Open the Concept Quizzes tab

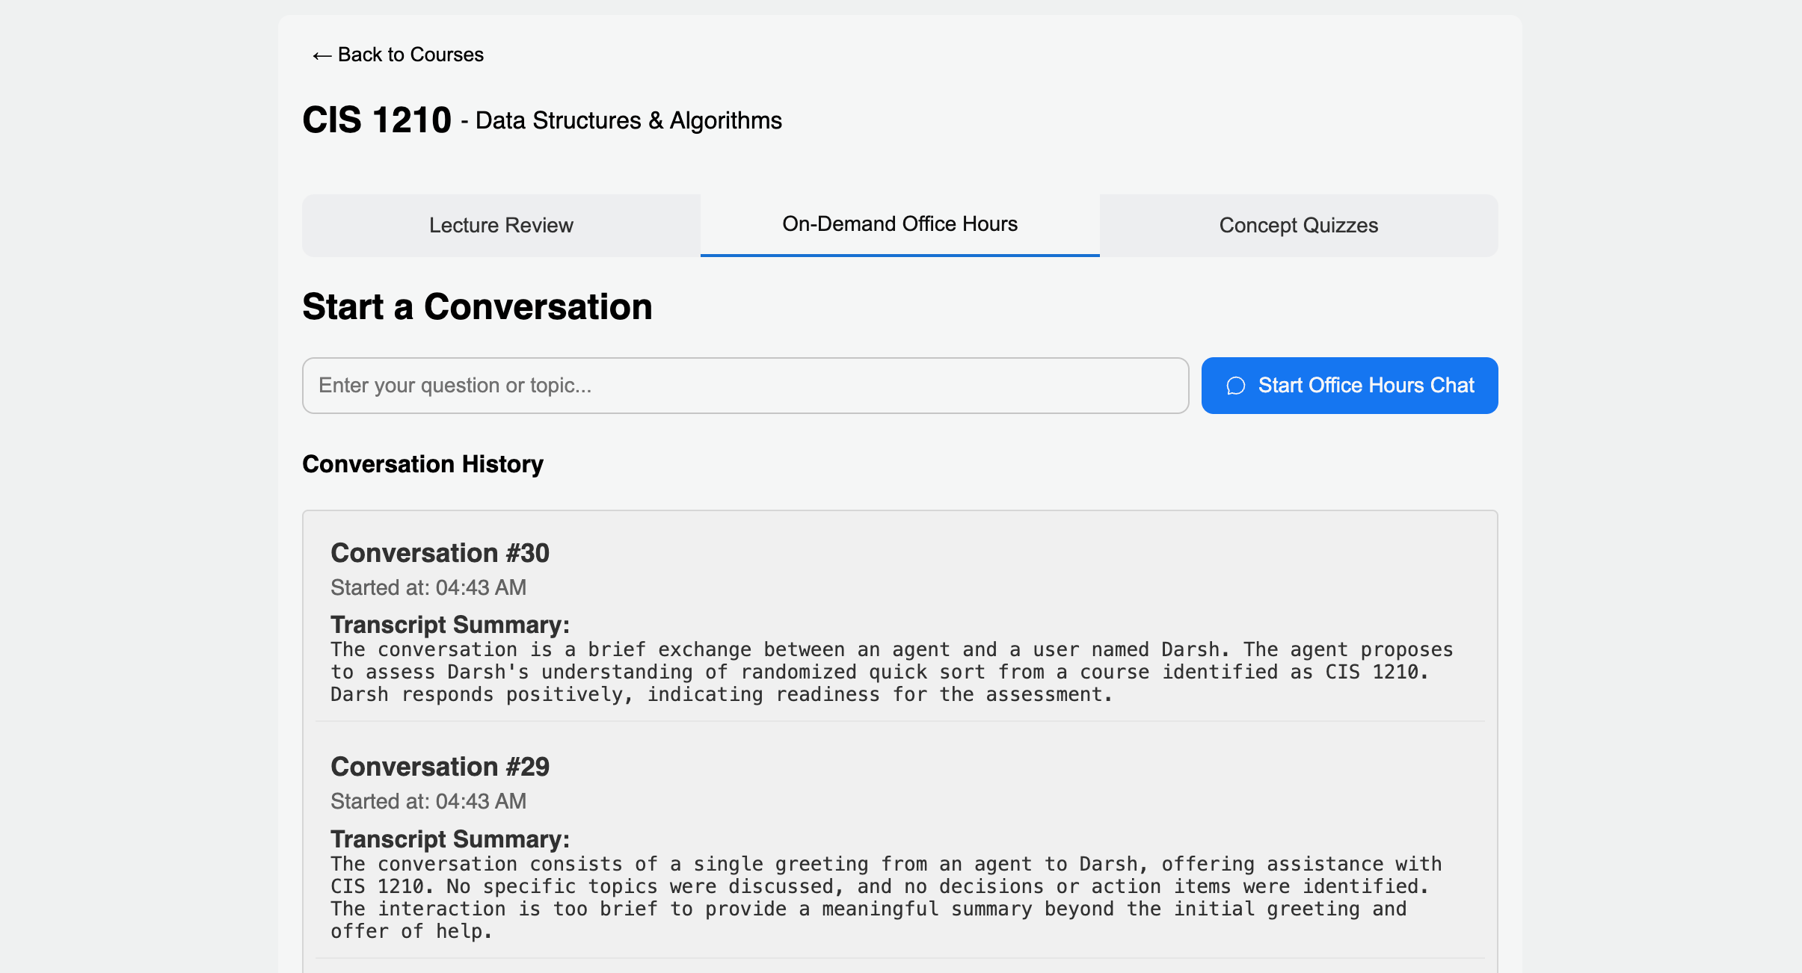tap(1298, 226)
